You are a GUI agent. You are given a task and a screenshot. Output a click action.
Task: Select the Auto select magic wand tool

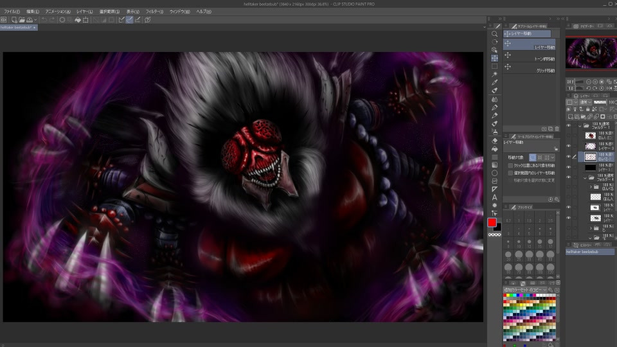[495, 74]
